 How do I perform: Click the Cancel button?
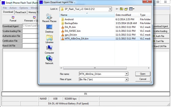[143, 79]
